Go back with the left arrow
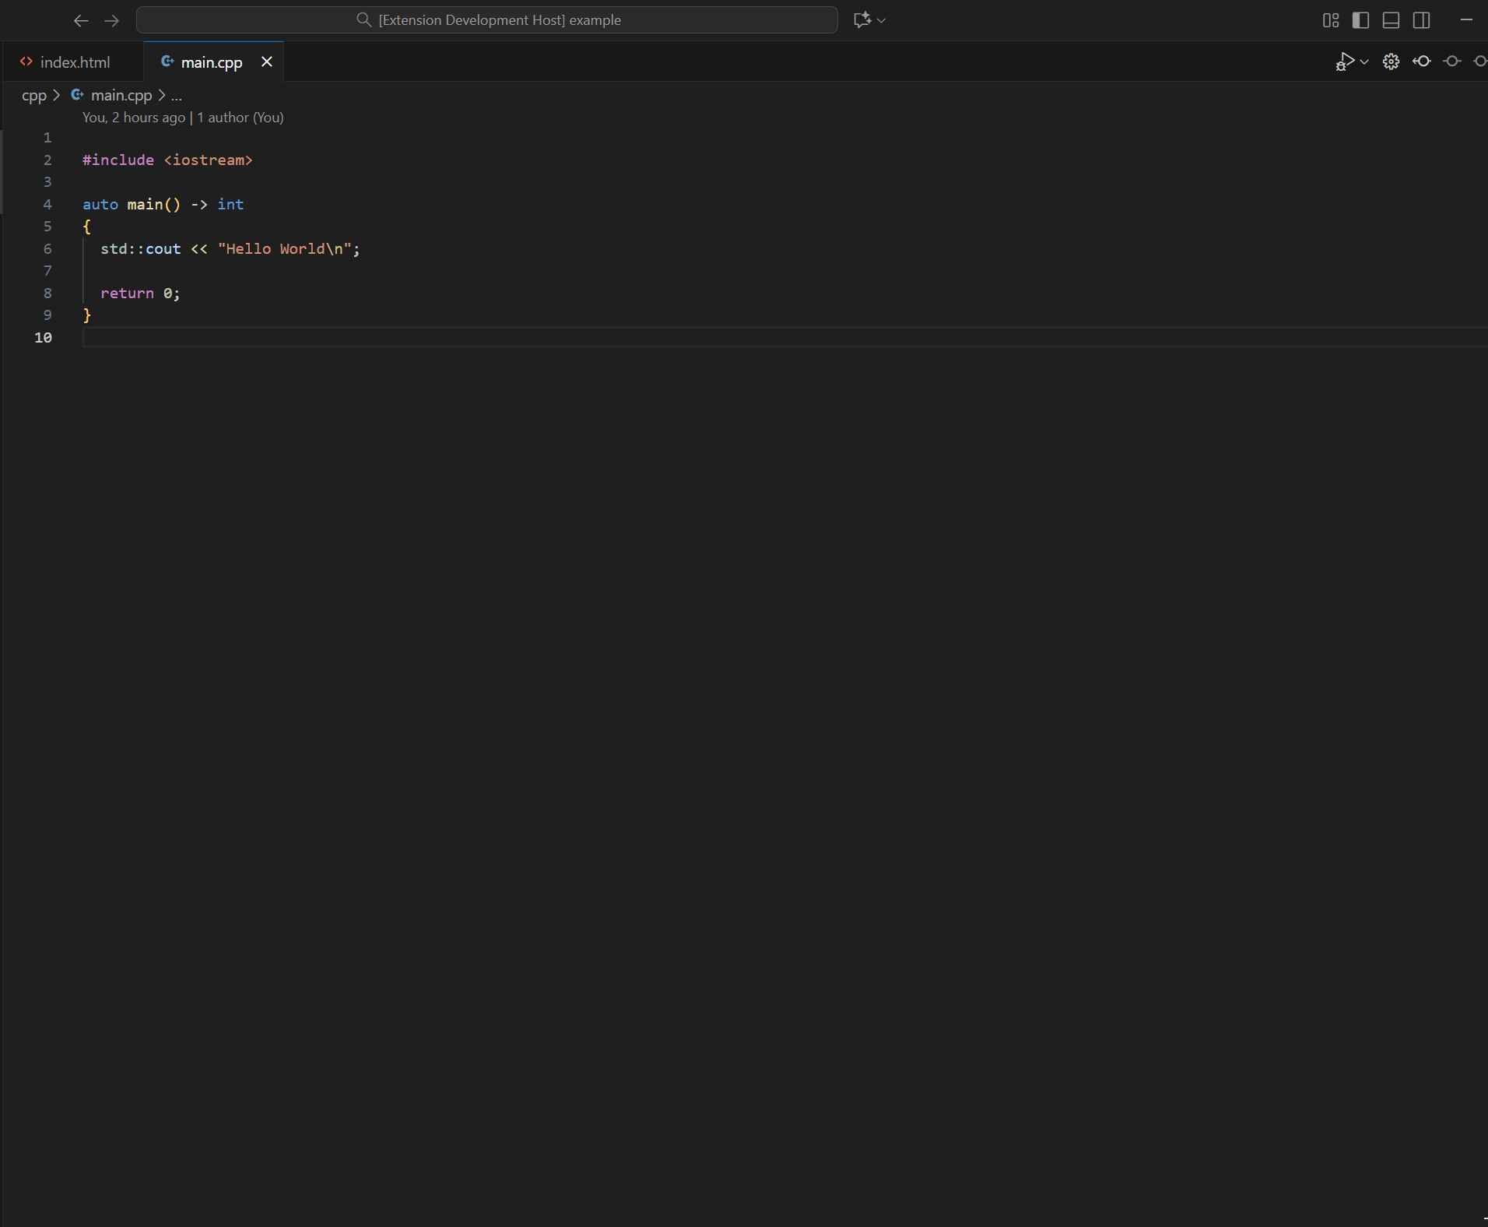 (x=81, y=20)
